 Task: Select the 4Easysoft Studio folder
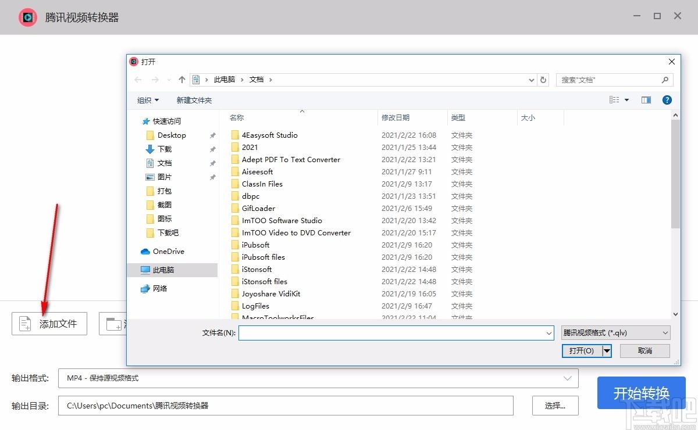(x=269, y=135)
